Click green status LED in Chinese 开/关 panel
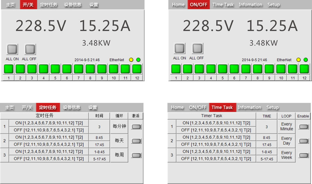 138,60
